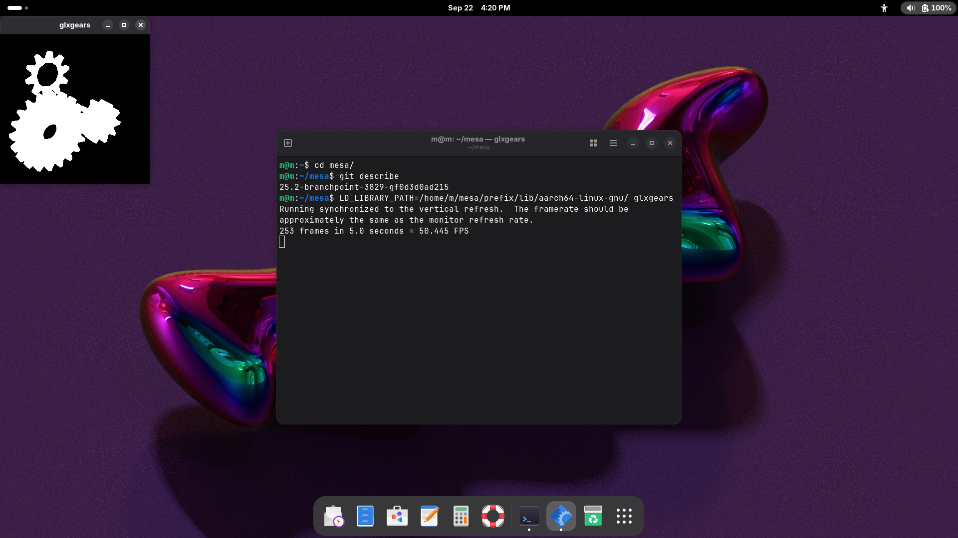
Task: Show the applications grid
Action: click(624, 516)
